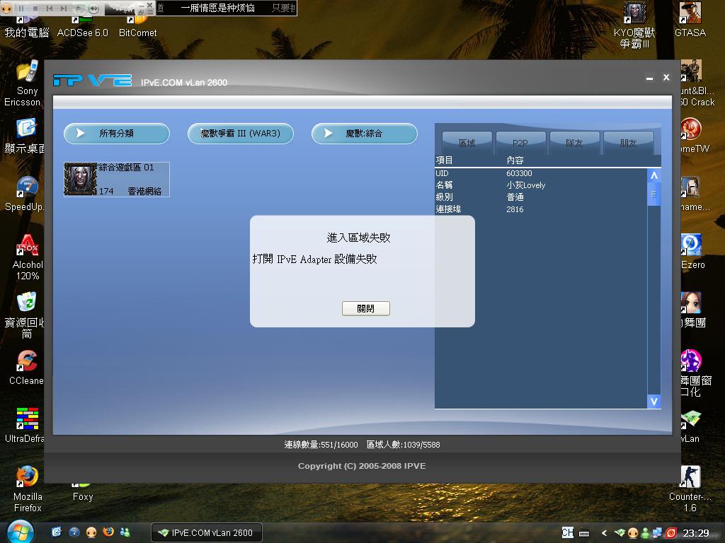
Task: Click 關閉 to dismiss the error dialog
Action: (x=365, y=308)
